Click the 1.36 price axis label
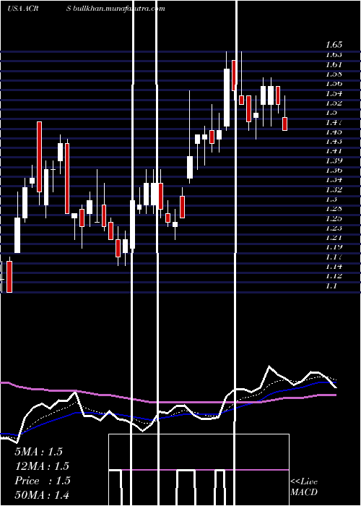Image resolution: width=361 pixels, height=506 pixels. click(x=334, y=170)
